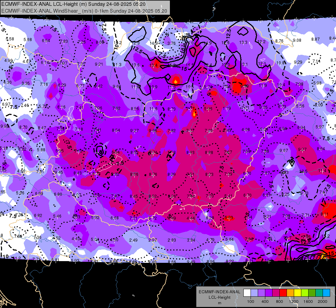Click the wind shear value 5.46
Viewport: 336px width, 308px height.
point(57,216)
